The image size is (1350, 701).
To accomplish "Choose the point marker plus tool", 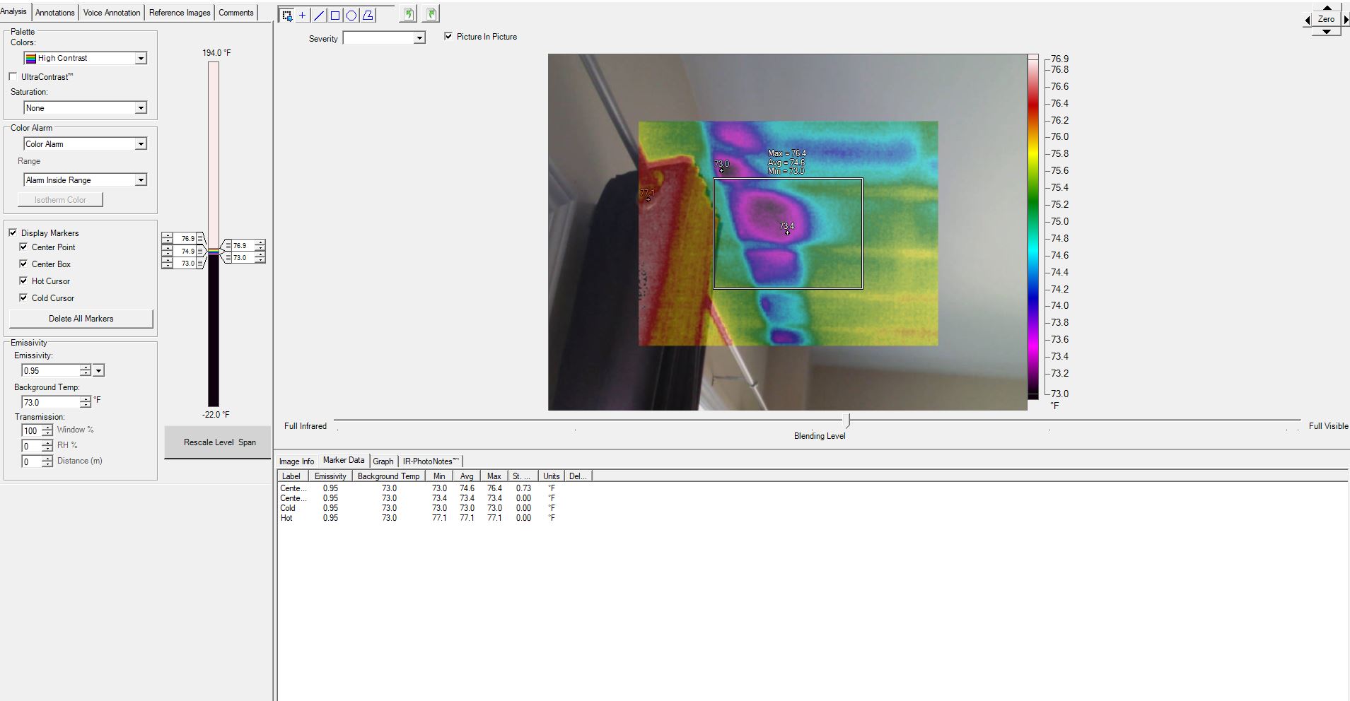I will click(x=303, y=16).
